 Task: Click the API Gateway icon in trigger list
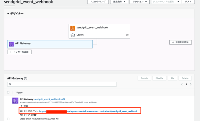15,100
